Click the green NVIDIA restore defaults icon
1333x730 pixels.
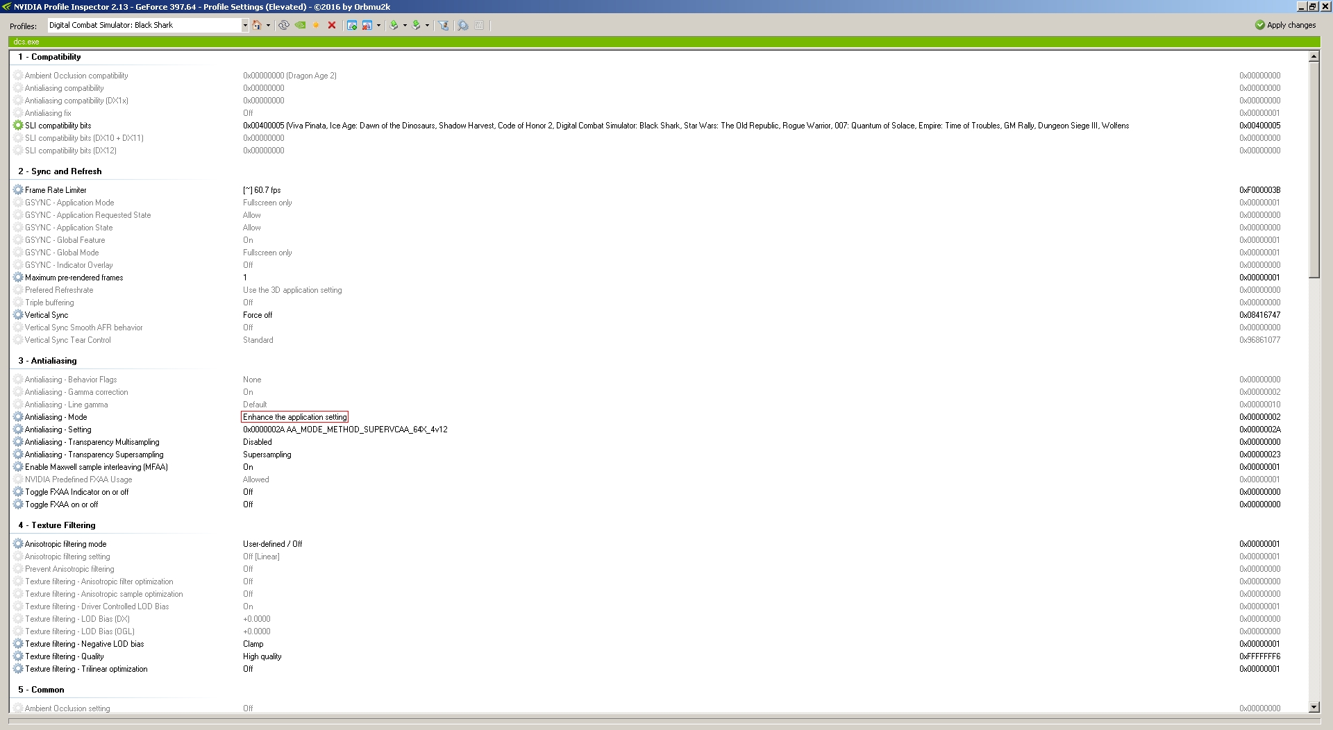[300, 25]
